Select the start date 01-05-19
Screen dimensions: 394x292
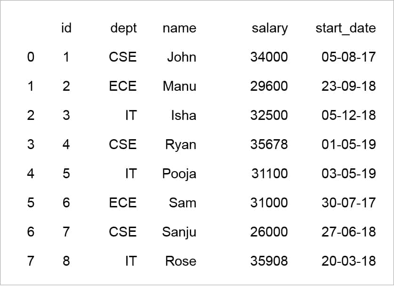(349, 145)
